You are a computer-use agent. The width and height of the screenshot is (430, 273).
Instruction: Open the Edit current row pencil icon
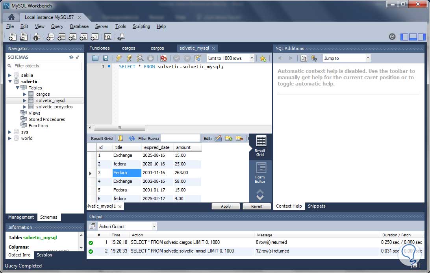pyautogui.click(x=219, y=138)
